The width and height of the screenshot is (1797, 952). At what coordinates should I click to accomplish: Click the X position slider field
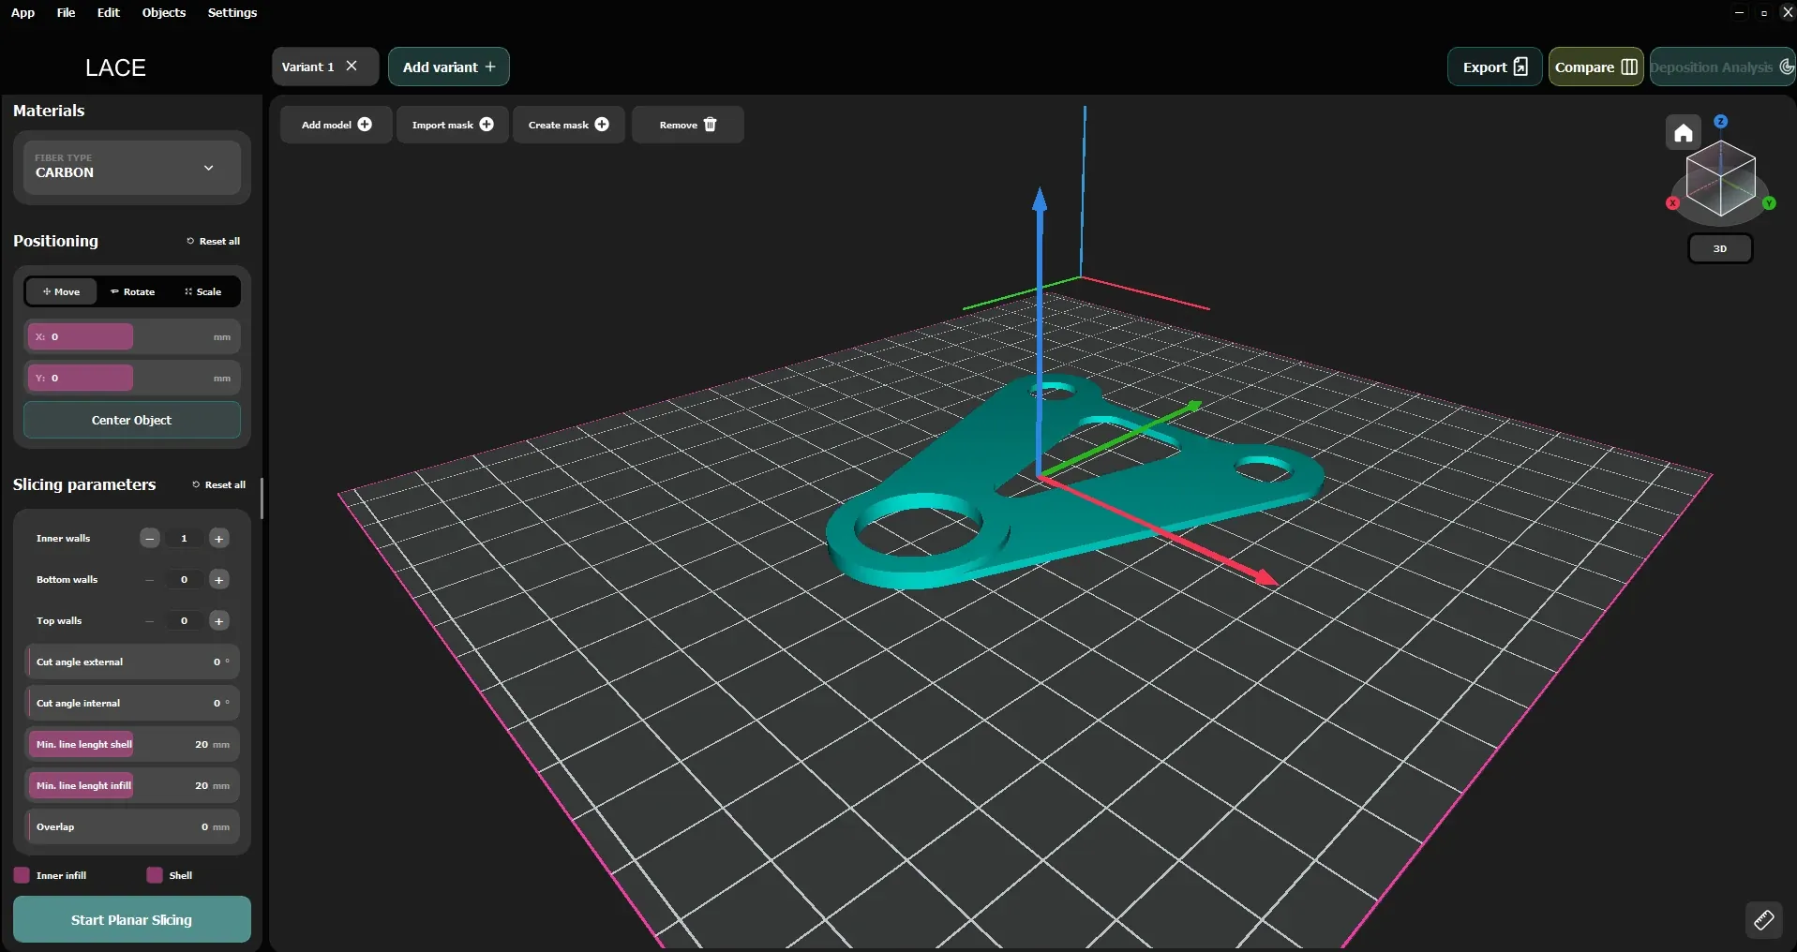pyautogui.click(x=132, y=336)
